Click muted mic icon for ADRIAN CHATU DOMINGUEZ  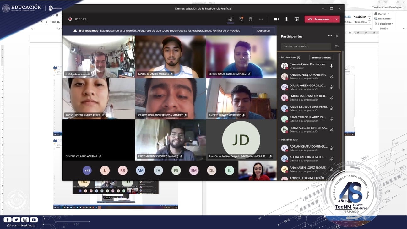point(331,148)
